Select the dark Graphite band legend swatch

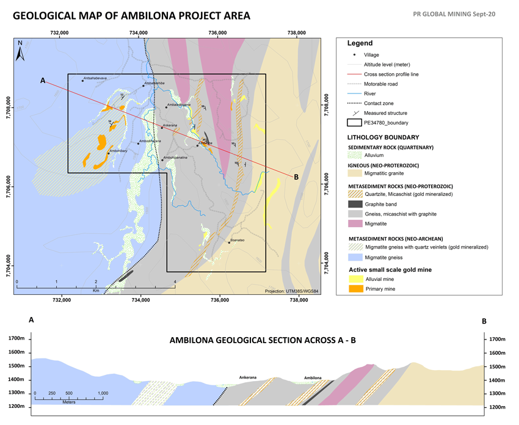(355, 205)
